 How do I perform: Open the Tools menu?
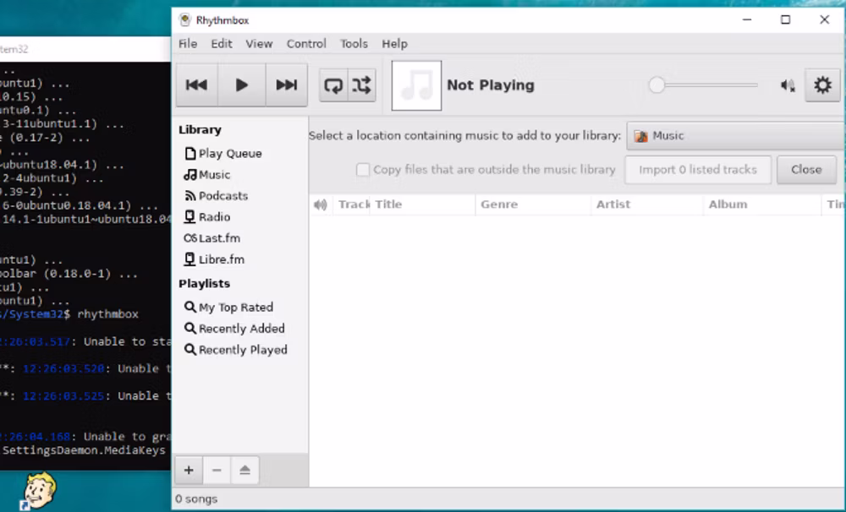354,44
